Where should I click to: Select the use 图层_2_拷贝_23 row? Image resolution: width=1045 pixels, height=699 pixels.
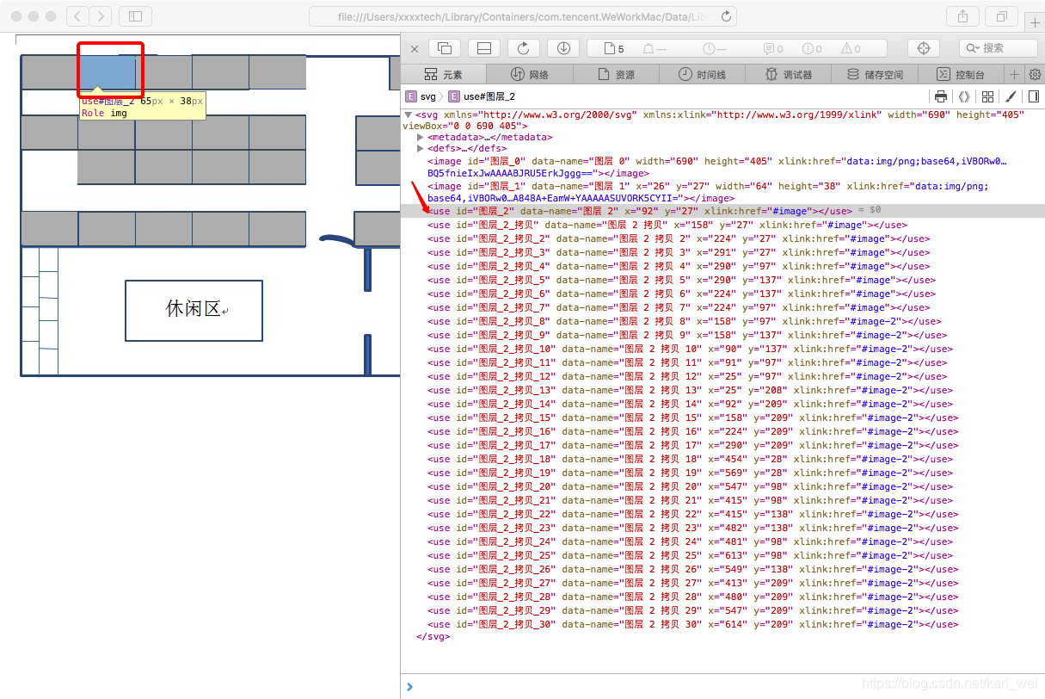pyautogui.click(x=722, y=528)
